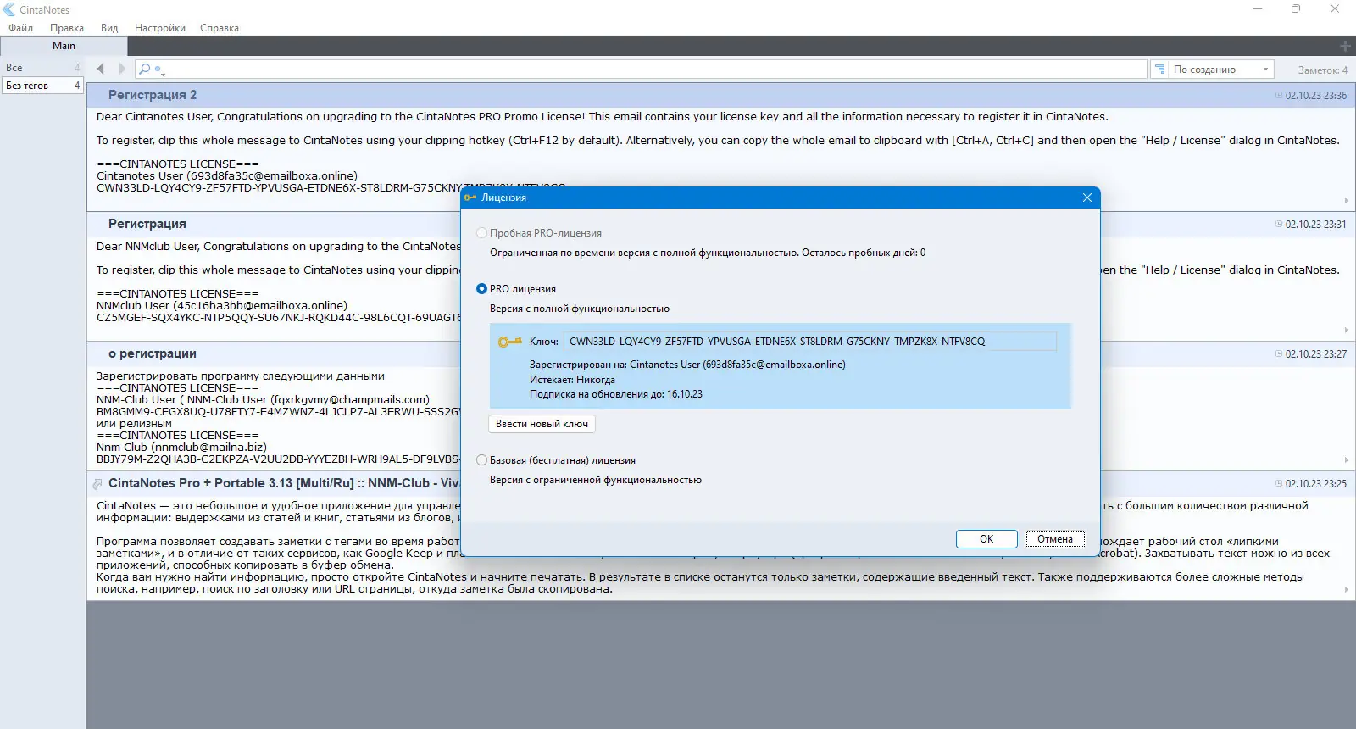The image size is (1356, 729).
Task: Click the Заметок: 4 counter
Action: [1322, 70]
